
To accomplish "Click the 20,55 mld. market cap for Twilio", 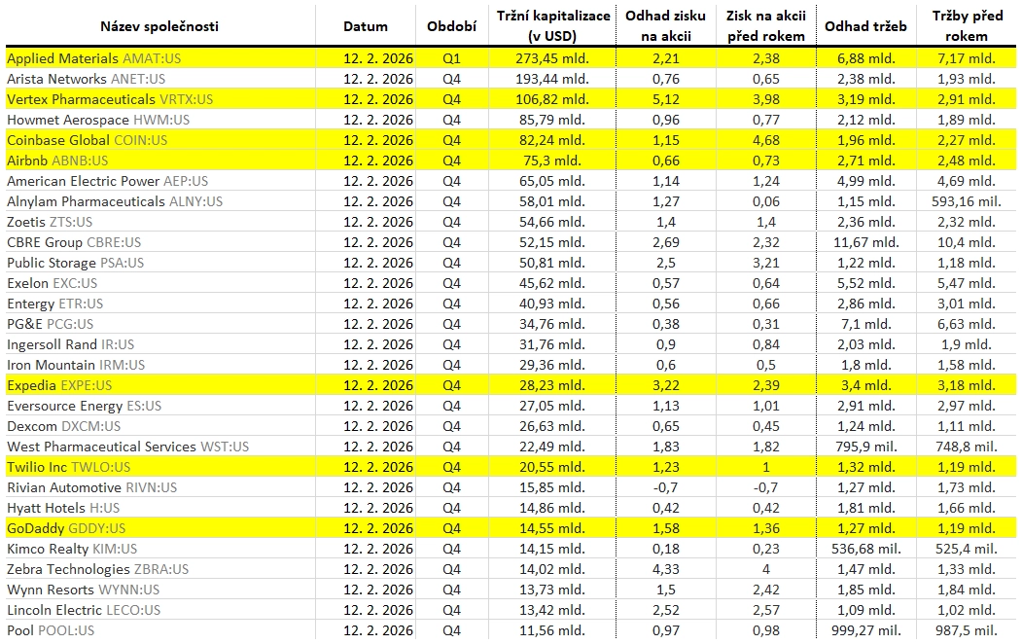I will tap(552, 467).
